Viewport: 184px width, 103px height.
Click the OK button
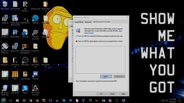[101, 94]
